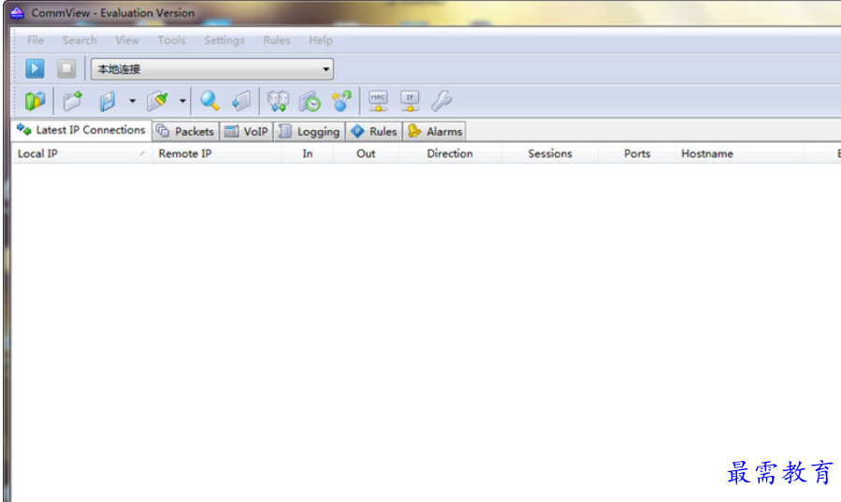
Task: Expand the arrow next to save icon
Action: (132, 101)
